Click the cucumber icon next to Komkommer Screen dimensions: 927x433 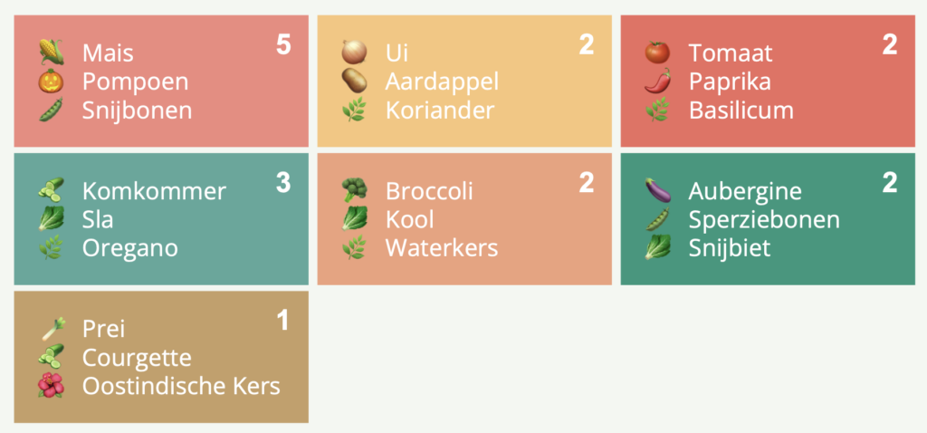pyautogui.click(x=51, y=190)
